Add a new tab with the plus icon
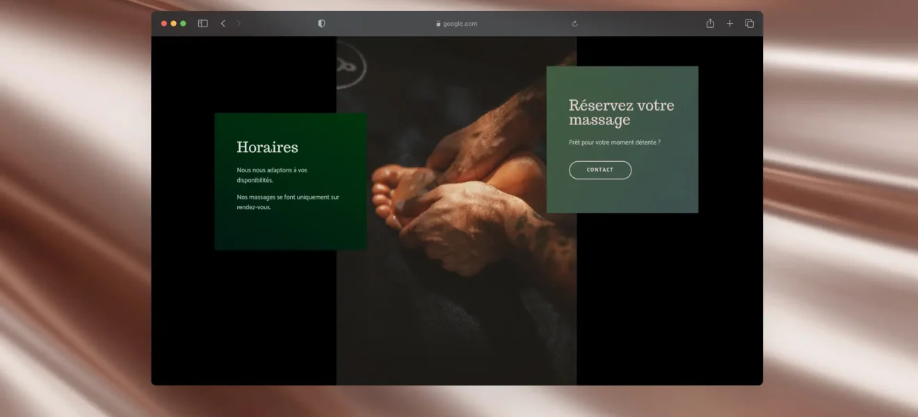The height and width of the screenshot is (417, 918). click(730, 24)
